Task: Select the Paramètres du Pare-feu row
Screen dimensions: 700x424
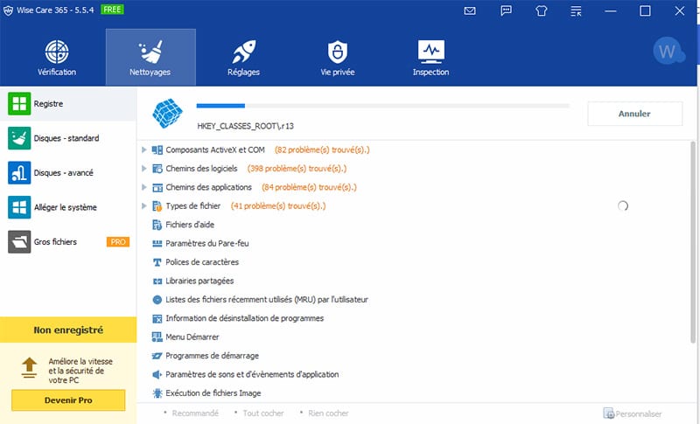Action: click(x=414, y=243)
